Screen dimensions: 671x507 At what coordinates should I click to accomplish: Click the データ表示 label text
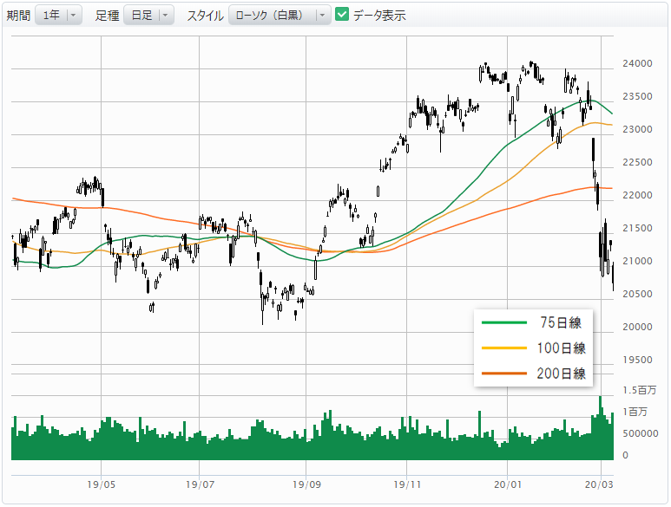379,16
